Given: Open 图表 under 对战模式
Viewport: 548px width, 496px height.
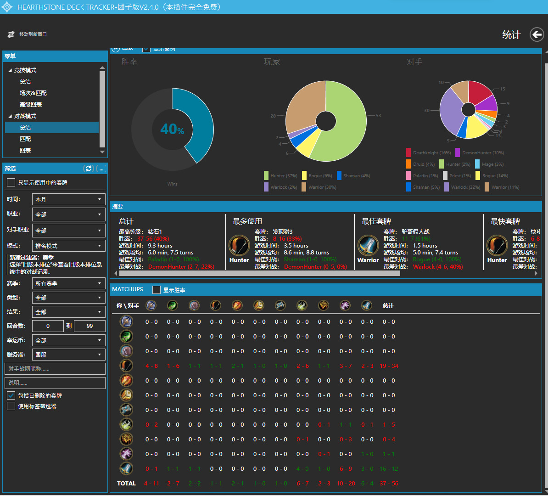Looking at the screenshot, I should 25,150.
